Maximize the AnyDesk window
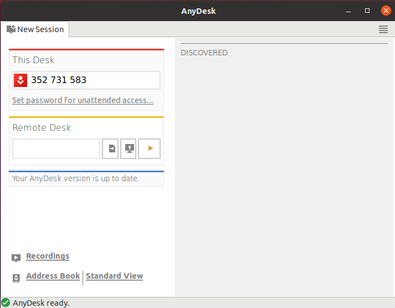The height and width of the screenshot is (308, 395). pos(367,11)
